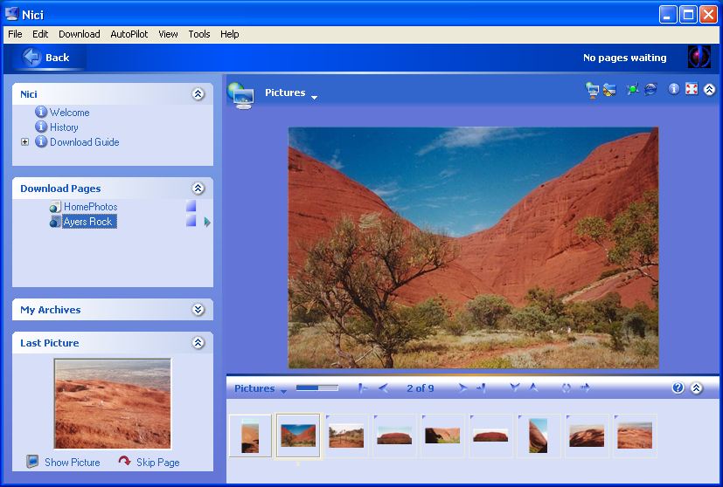723x487 pixels.
Task: Click the HomePhotos page icon
Action: (x=55, y=207)
